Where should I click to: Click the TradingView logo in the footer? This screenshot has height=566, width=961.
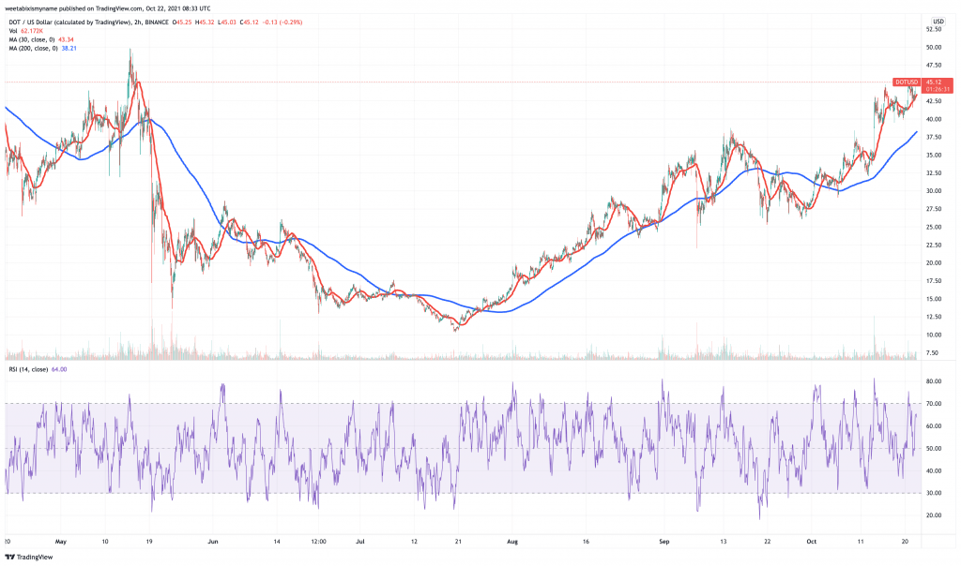pyautogui.click(x=29, y=557)
